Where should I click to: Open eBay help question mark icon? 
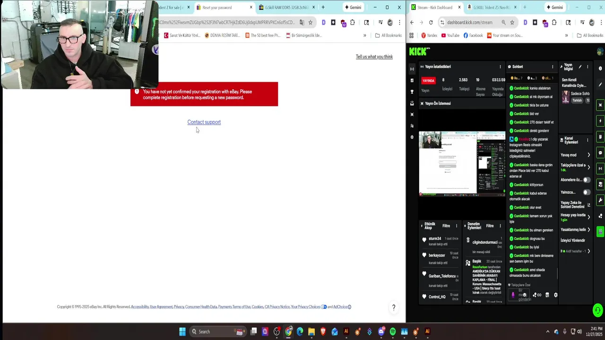(x=394, y=307)
